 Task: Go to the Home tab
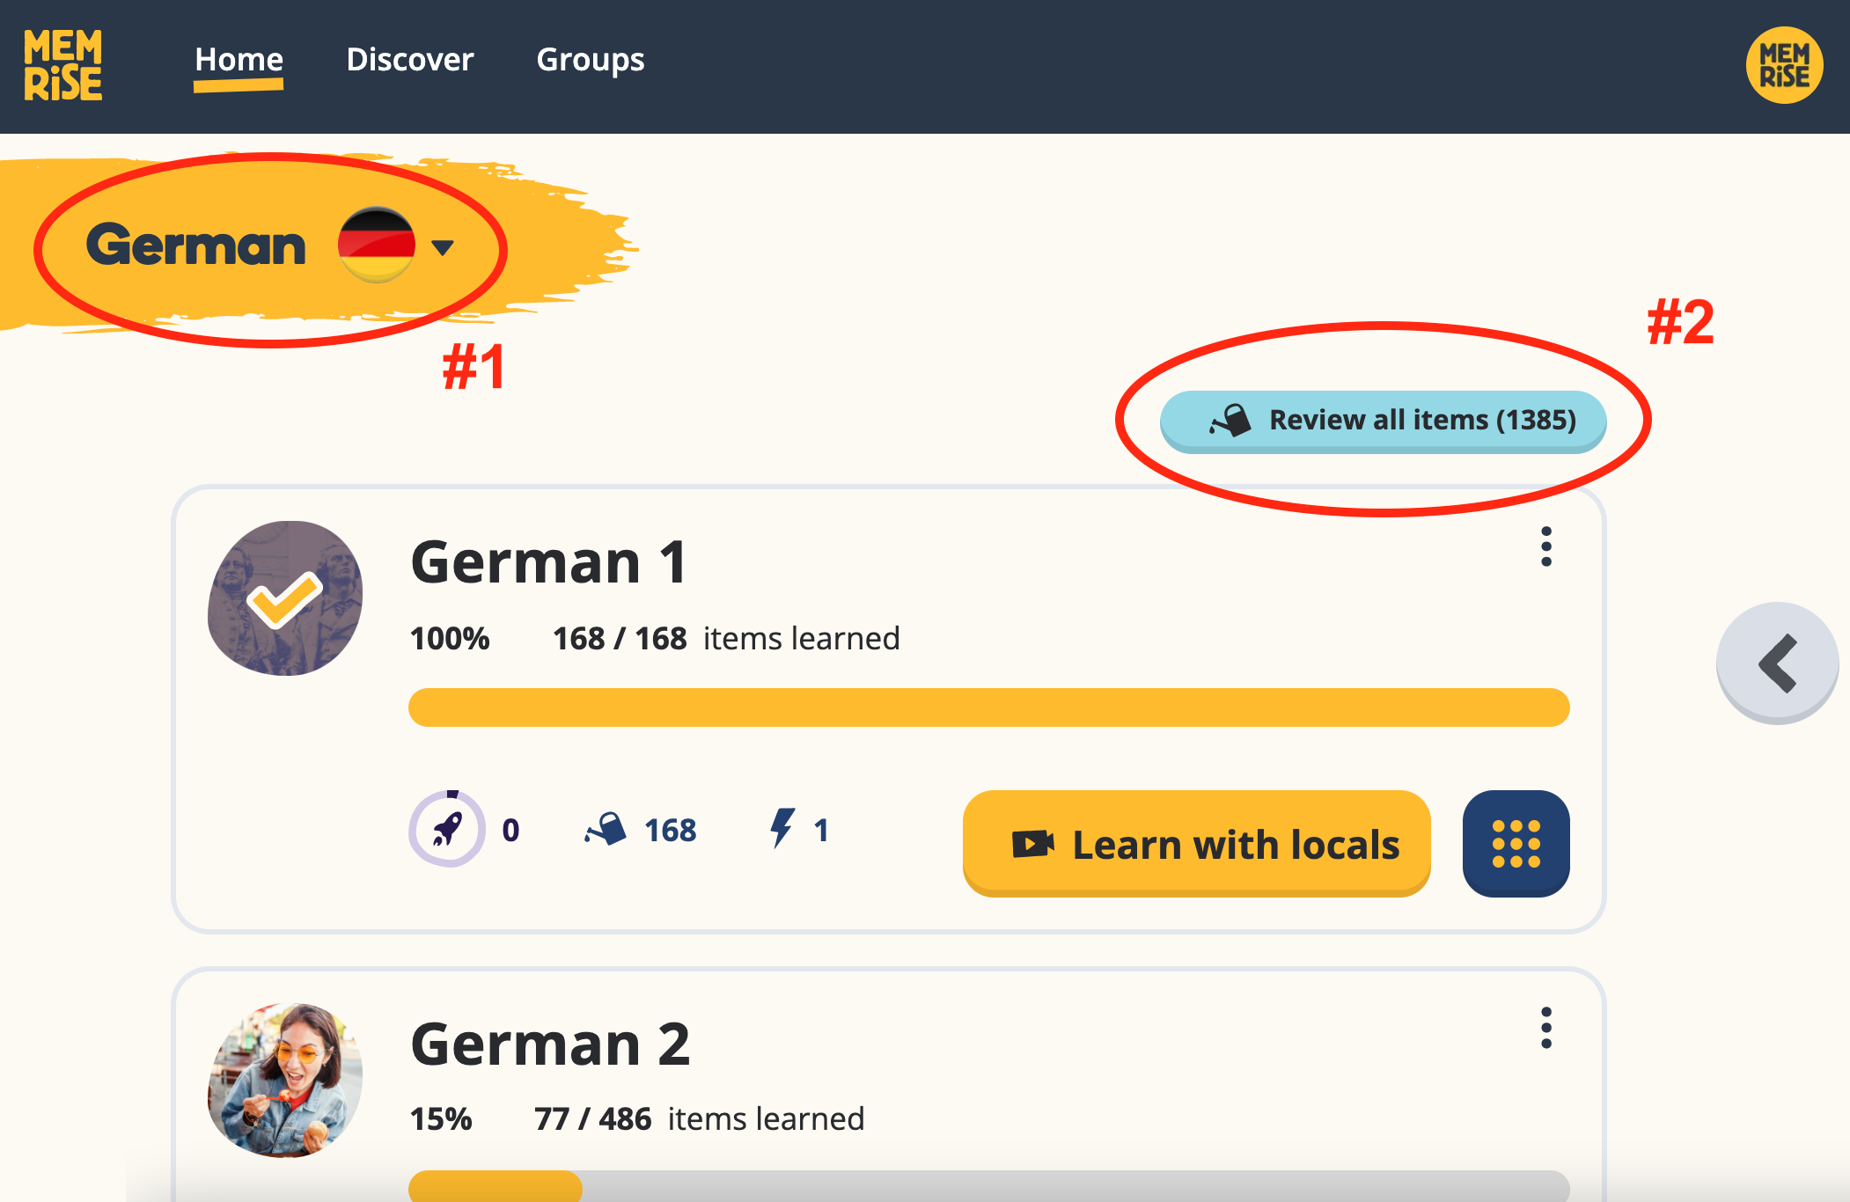(x=239, y=60)
